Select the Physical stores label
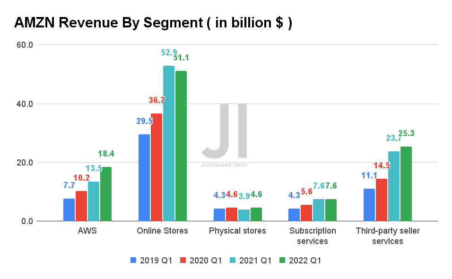The height and width of the screenshot is (279, 452). [237, 231]
